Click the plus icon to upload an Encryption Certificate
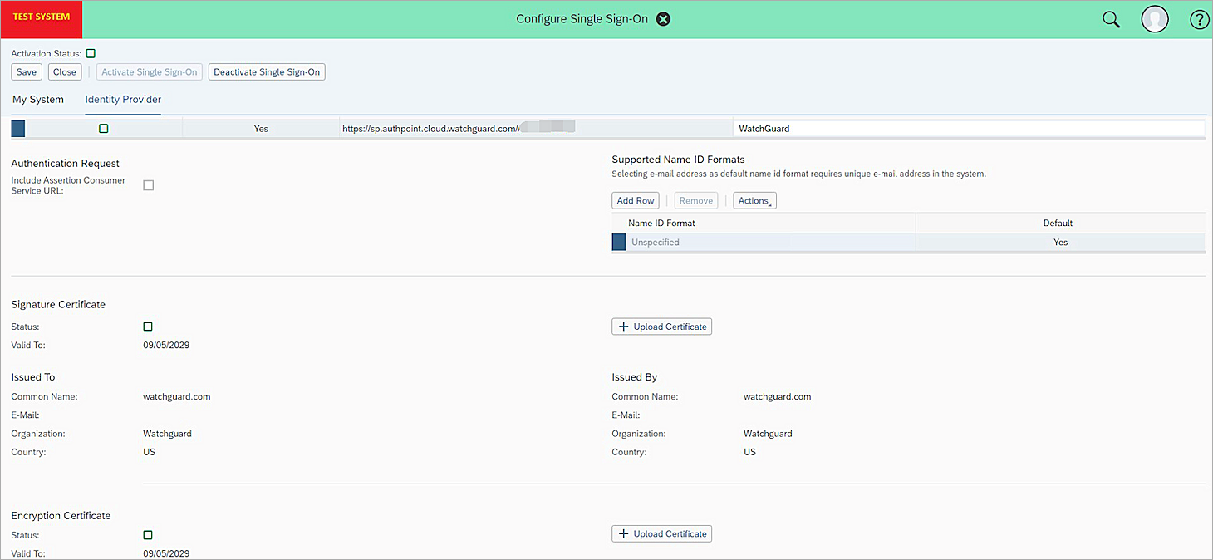1213x560 pixels. 625,533
